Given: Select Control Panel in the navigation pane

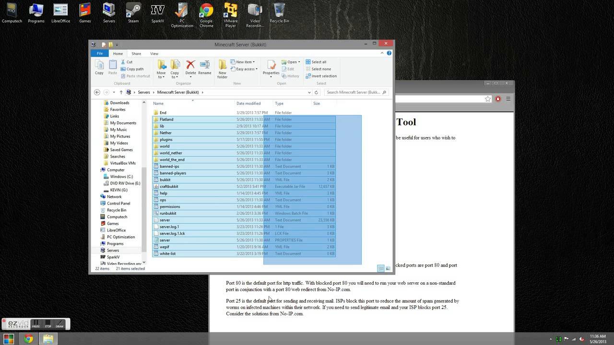Looking at the screenshot, I should pos(118,203).
